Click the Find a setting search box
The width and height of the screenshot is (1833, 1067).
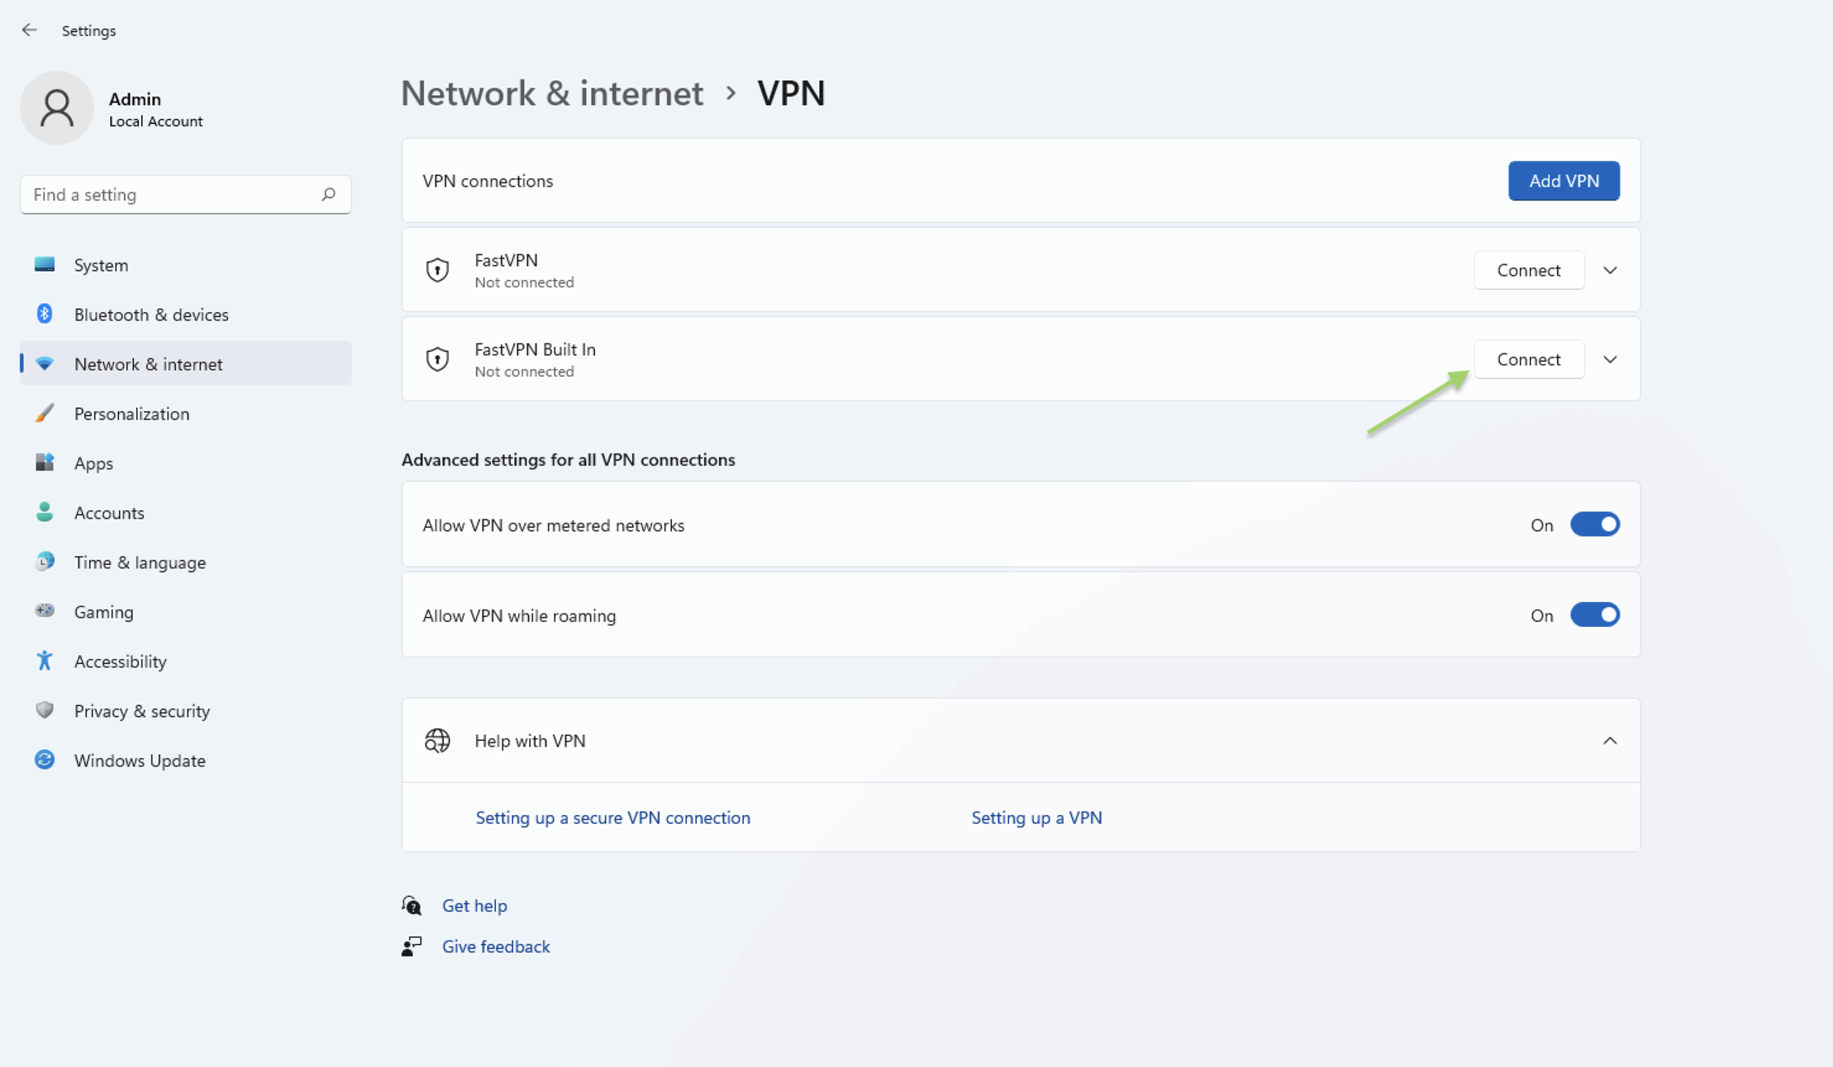pyautogui.click(x=186, y=194)
